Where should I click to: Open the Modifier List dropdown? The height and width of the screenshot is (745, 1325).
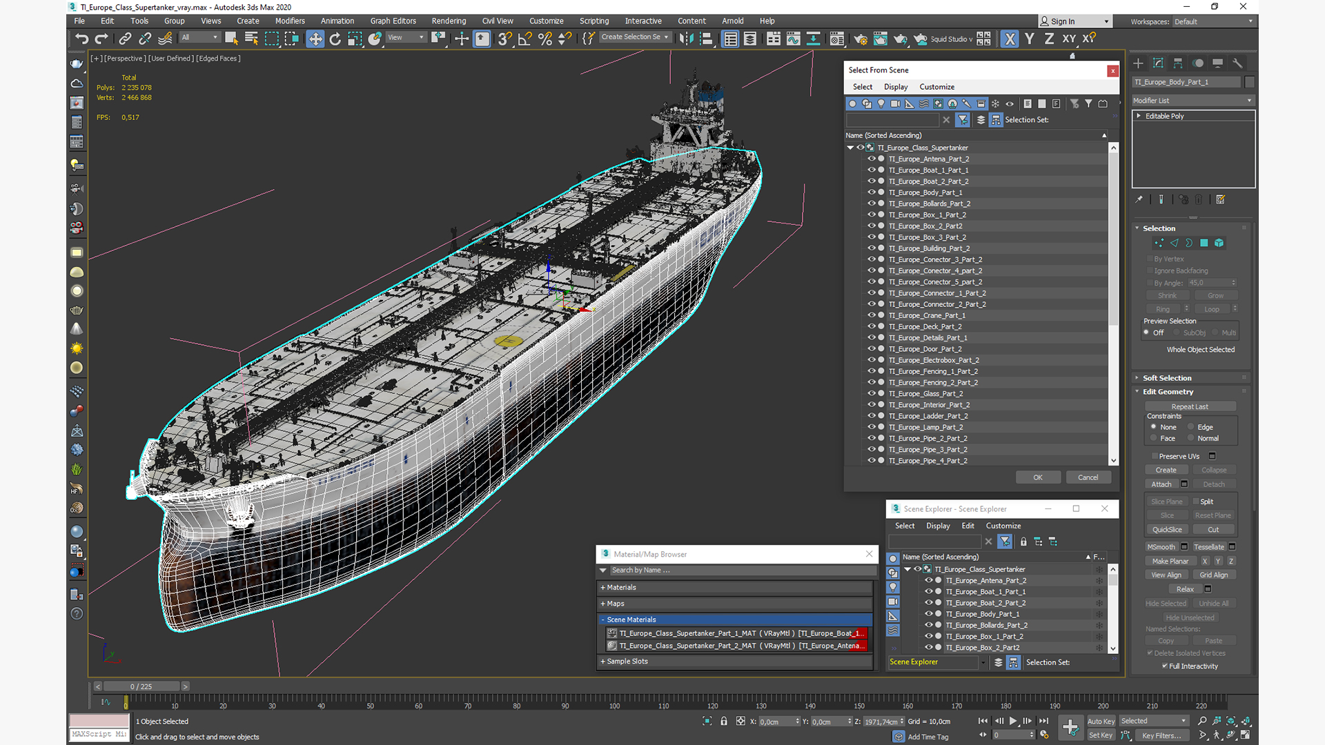[1192, 101]
